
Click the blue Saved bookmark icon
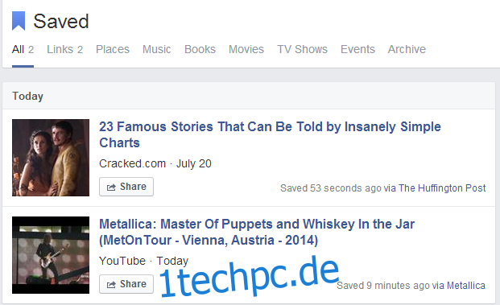[19, 21]
